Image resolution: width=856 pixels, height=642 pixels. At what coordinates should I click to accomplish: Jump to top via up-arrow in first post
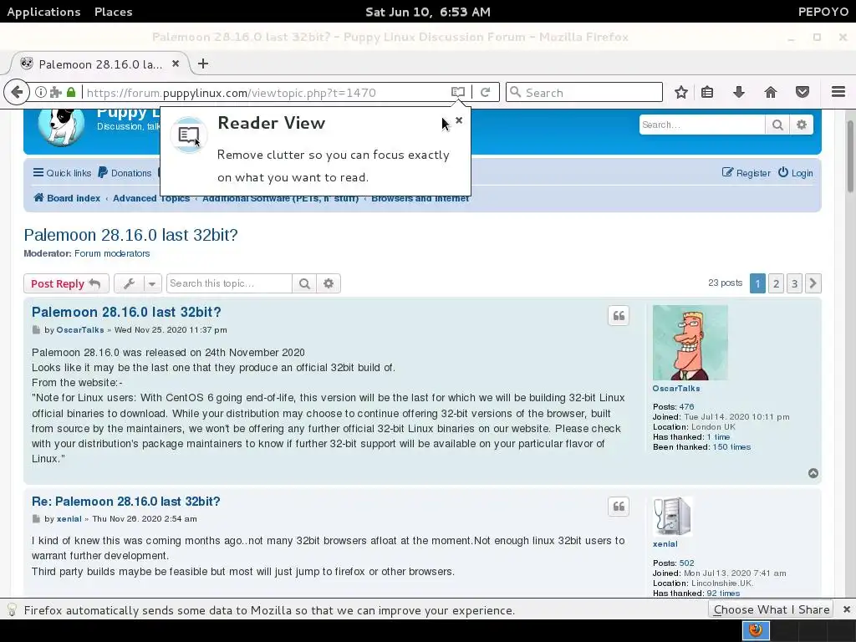point(813,473)
